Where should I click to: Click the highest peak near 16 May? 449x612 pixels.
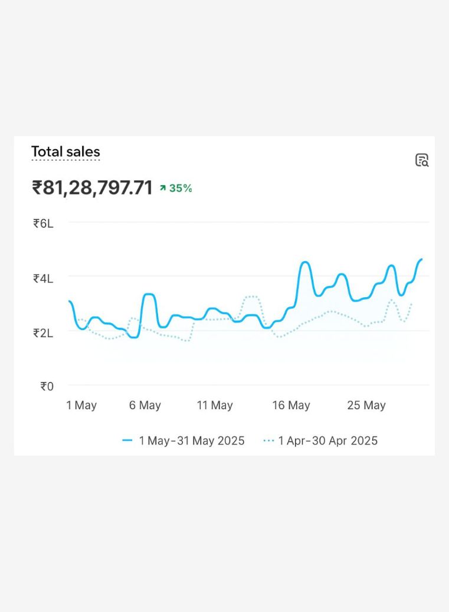pyautogui.click(x=305, y=262)
